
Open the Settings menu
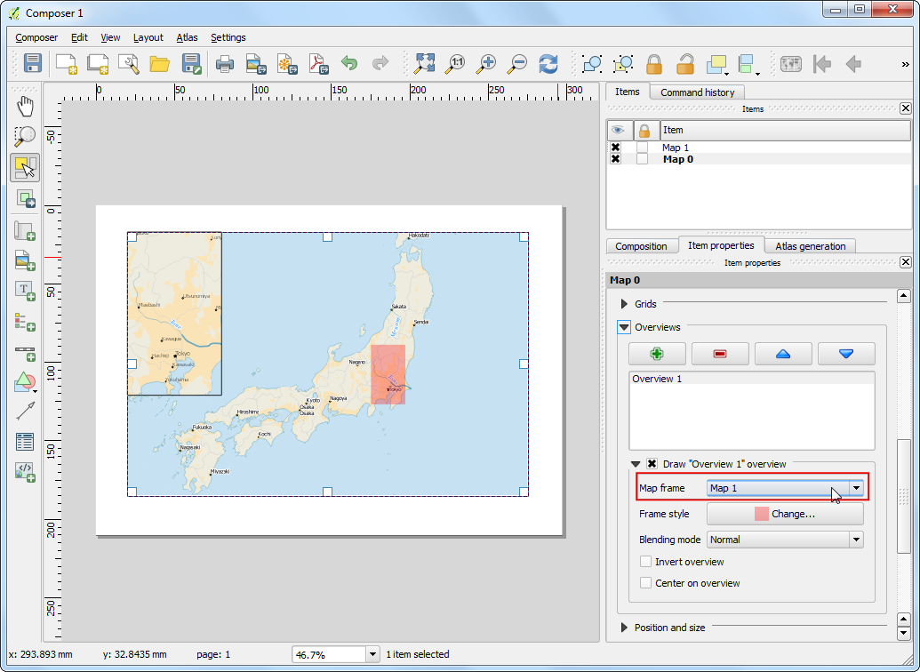click(228, 37)
